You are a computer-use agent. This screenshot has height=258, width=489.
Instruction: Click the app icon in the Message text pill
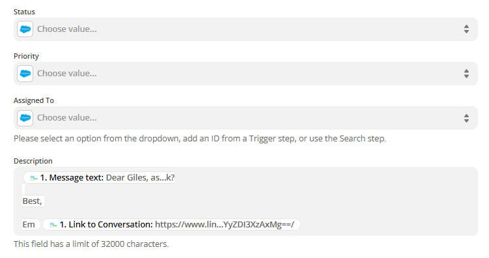[x=33, y=178]
